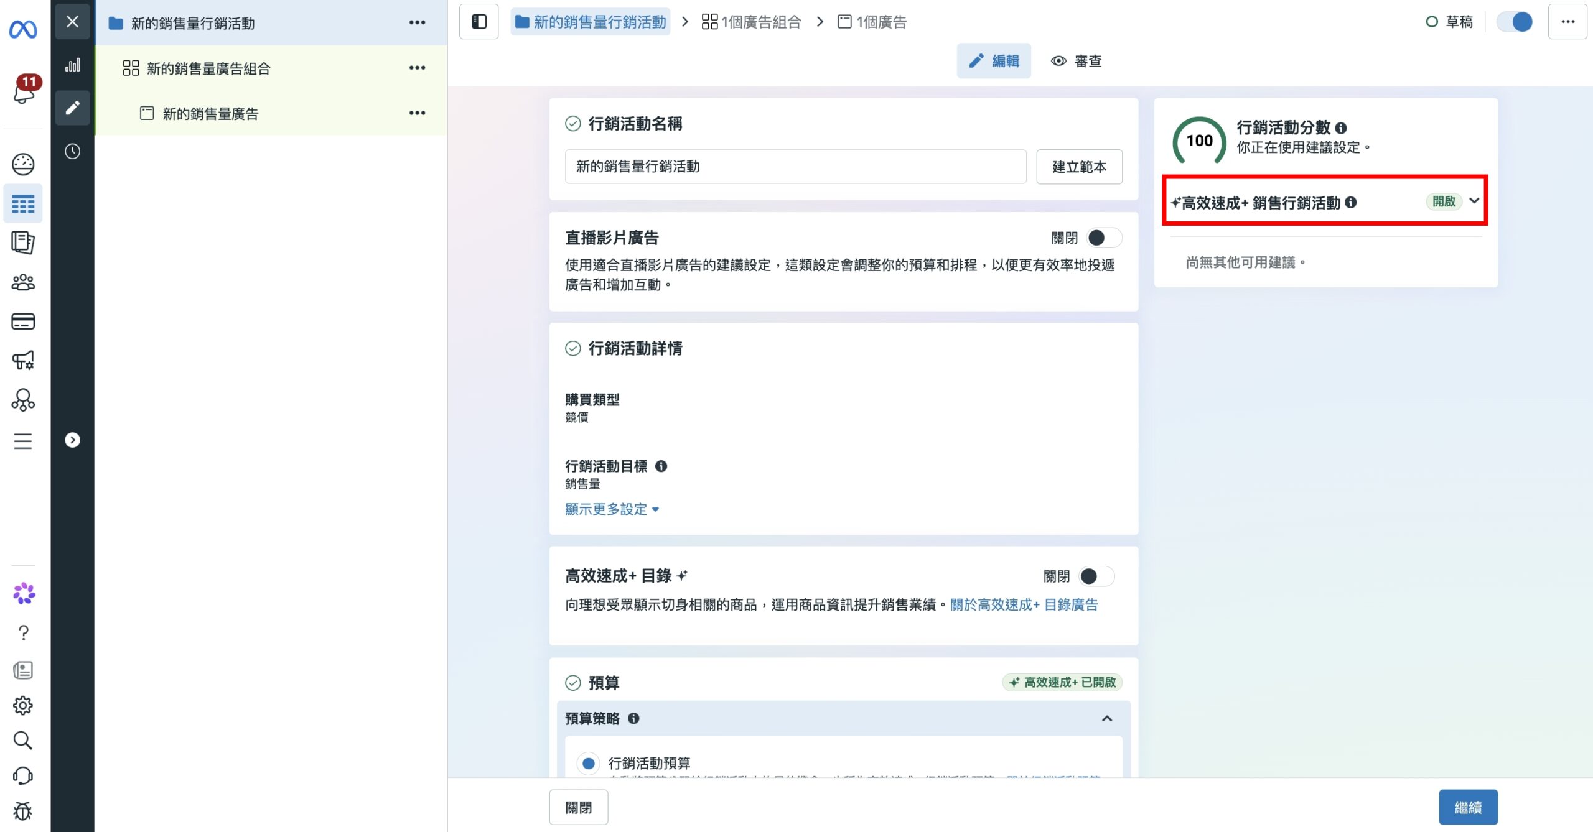Open the history clock icon

[72, 151]
